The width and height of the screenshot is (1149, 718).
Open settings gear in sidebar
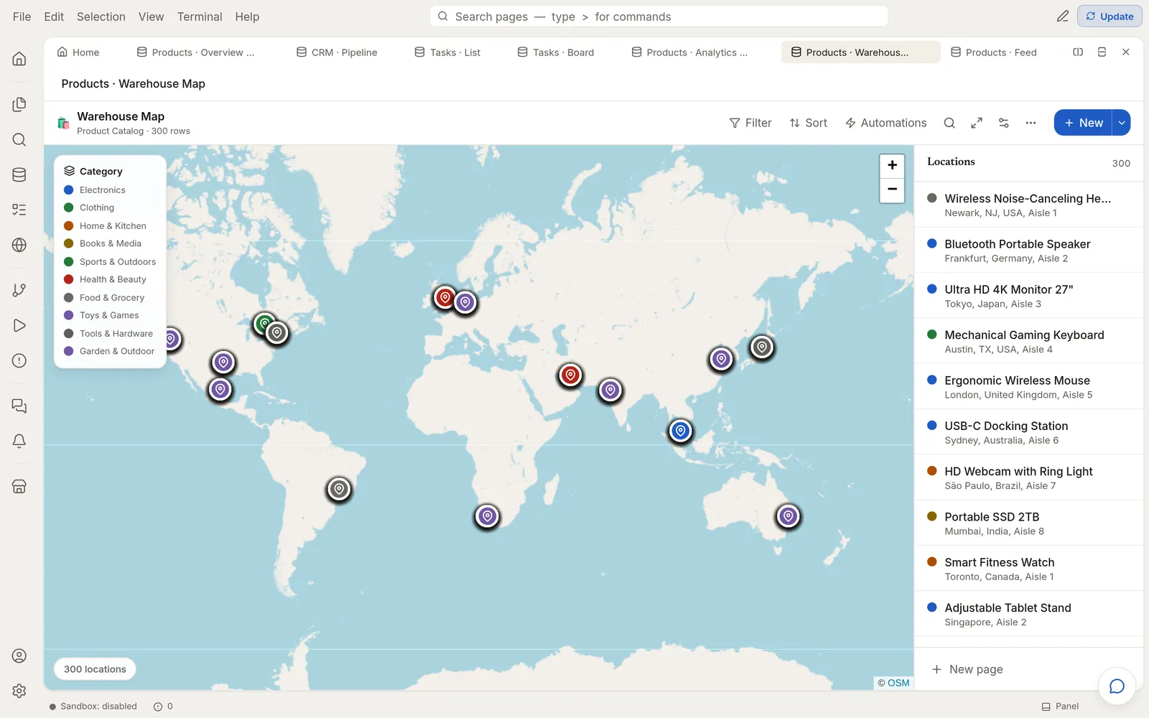(19, 691)
